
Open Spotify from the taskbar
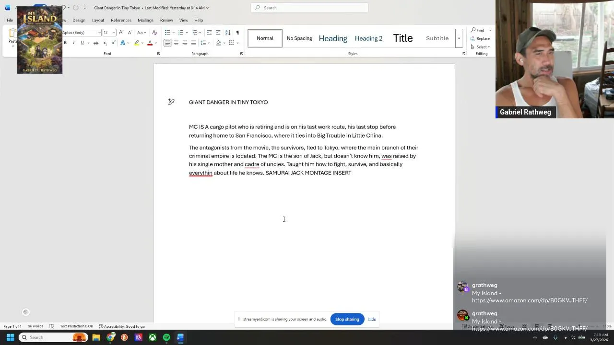point(166,337)
